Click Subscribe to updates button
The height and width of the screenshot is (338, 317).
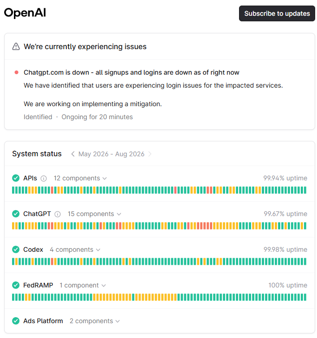pyautogui.click(x=277, y=13)
